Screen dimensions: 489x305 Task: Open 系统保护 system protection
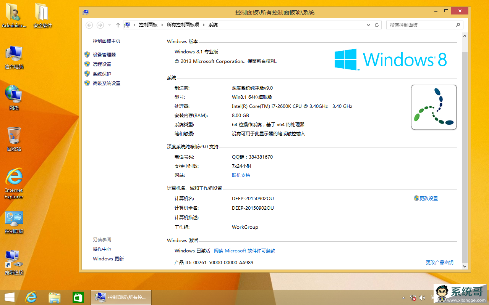click(102, 74)
